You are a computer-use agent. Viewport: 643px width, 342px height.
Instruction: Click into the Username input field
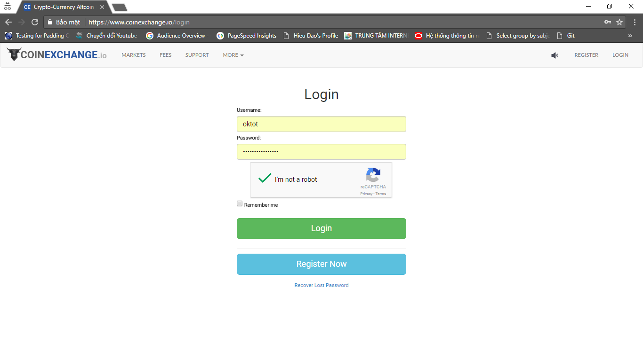321,124
